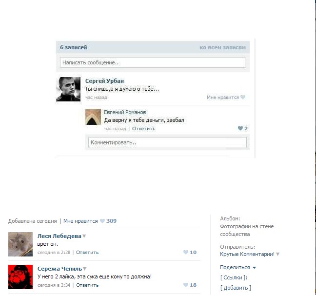The height and width of the screenshot is (295, 316).
Task: Open dropdown arrow next to Леся Лебедева
Action: pos(84,236)
